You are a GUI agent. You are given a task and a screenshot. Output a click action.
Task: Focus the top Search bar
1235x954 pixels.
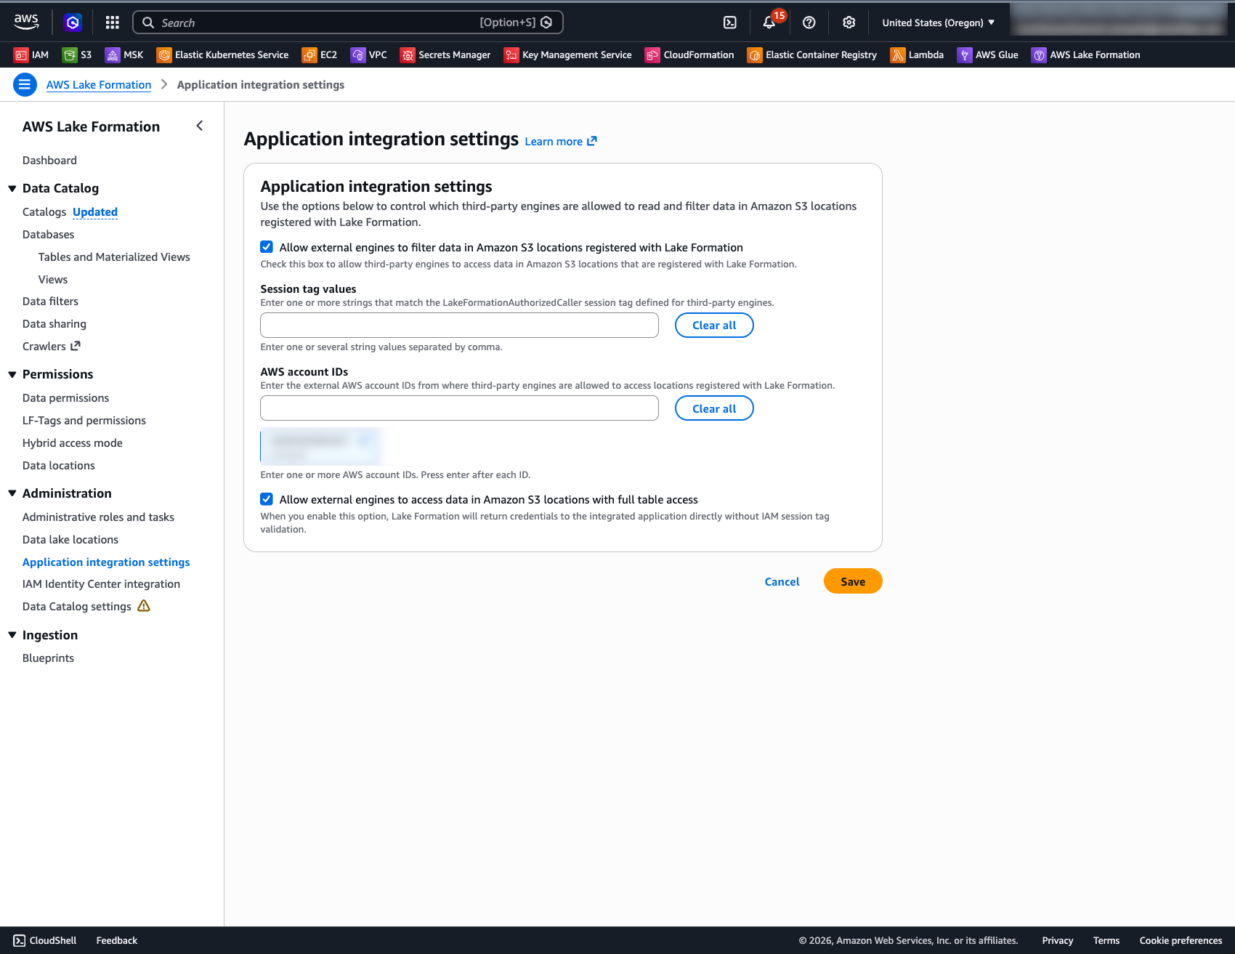pos(348,23)
